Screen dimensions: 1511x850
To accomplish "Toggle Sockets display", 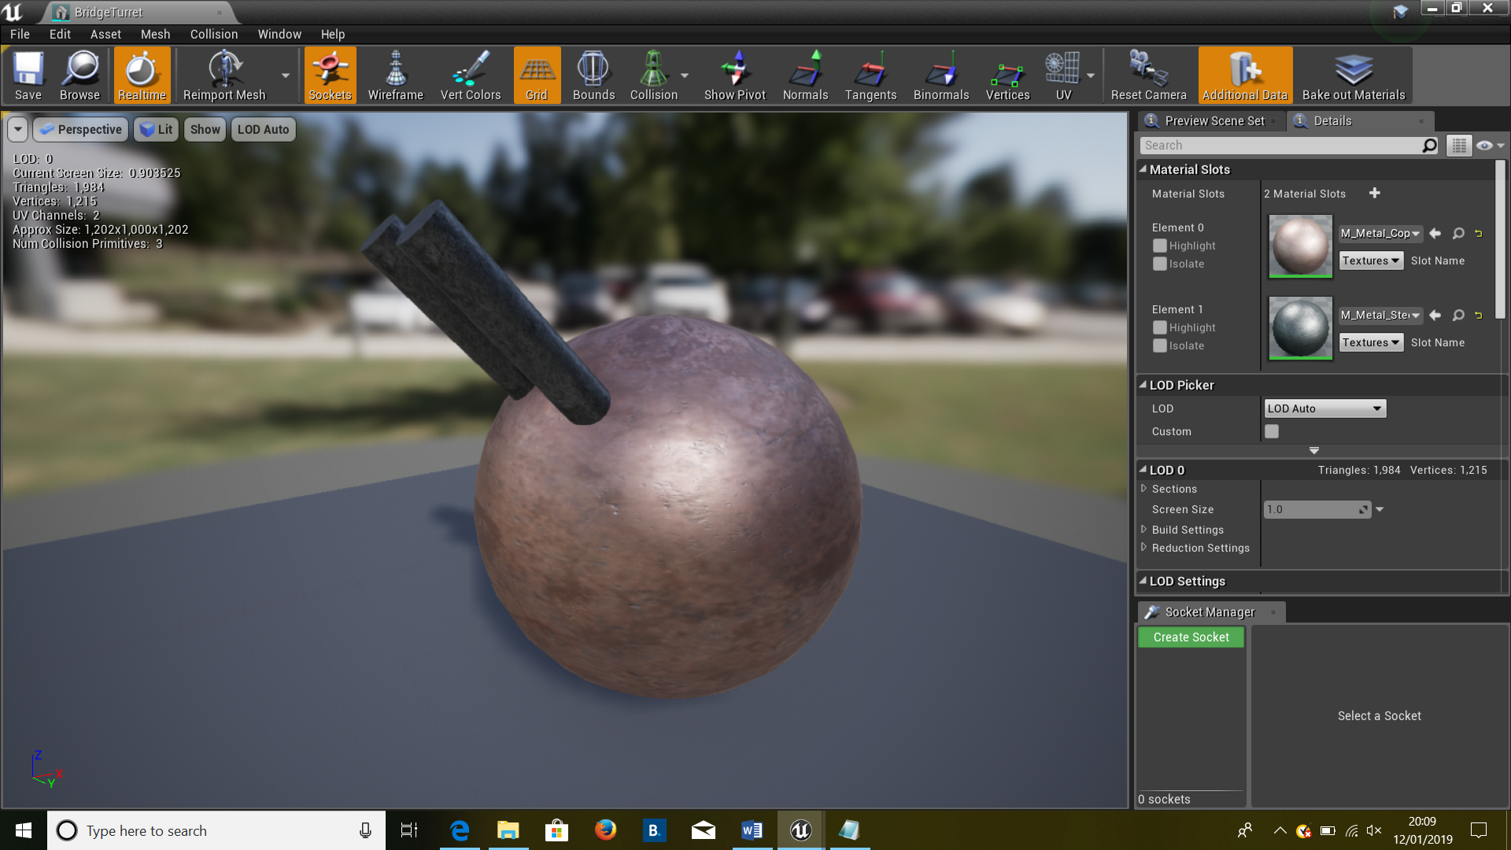I will pos(331,76).
